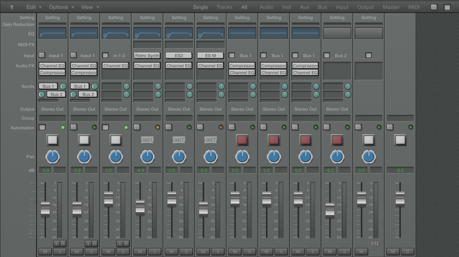Enable record on the first channel
Image resolution: width=459 pixels, height=257 pixels.
pyautogui.click(x=63, y=244)
